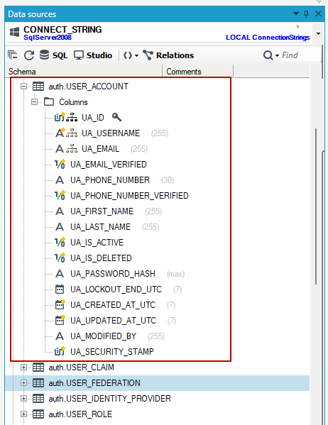Open the Data sources panel options arrow

[296, 13]
